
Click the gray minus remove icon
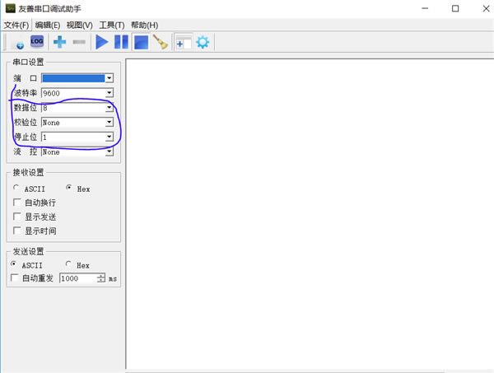(x=79, y=41)
